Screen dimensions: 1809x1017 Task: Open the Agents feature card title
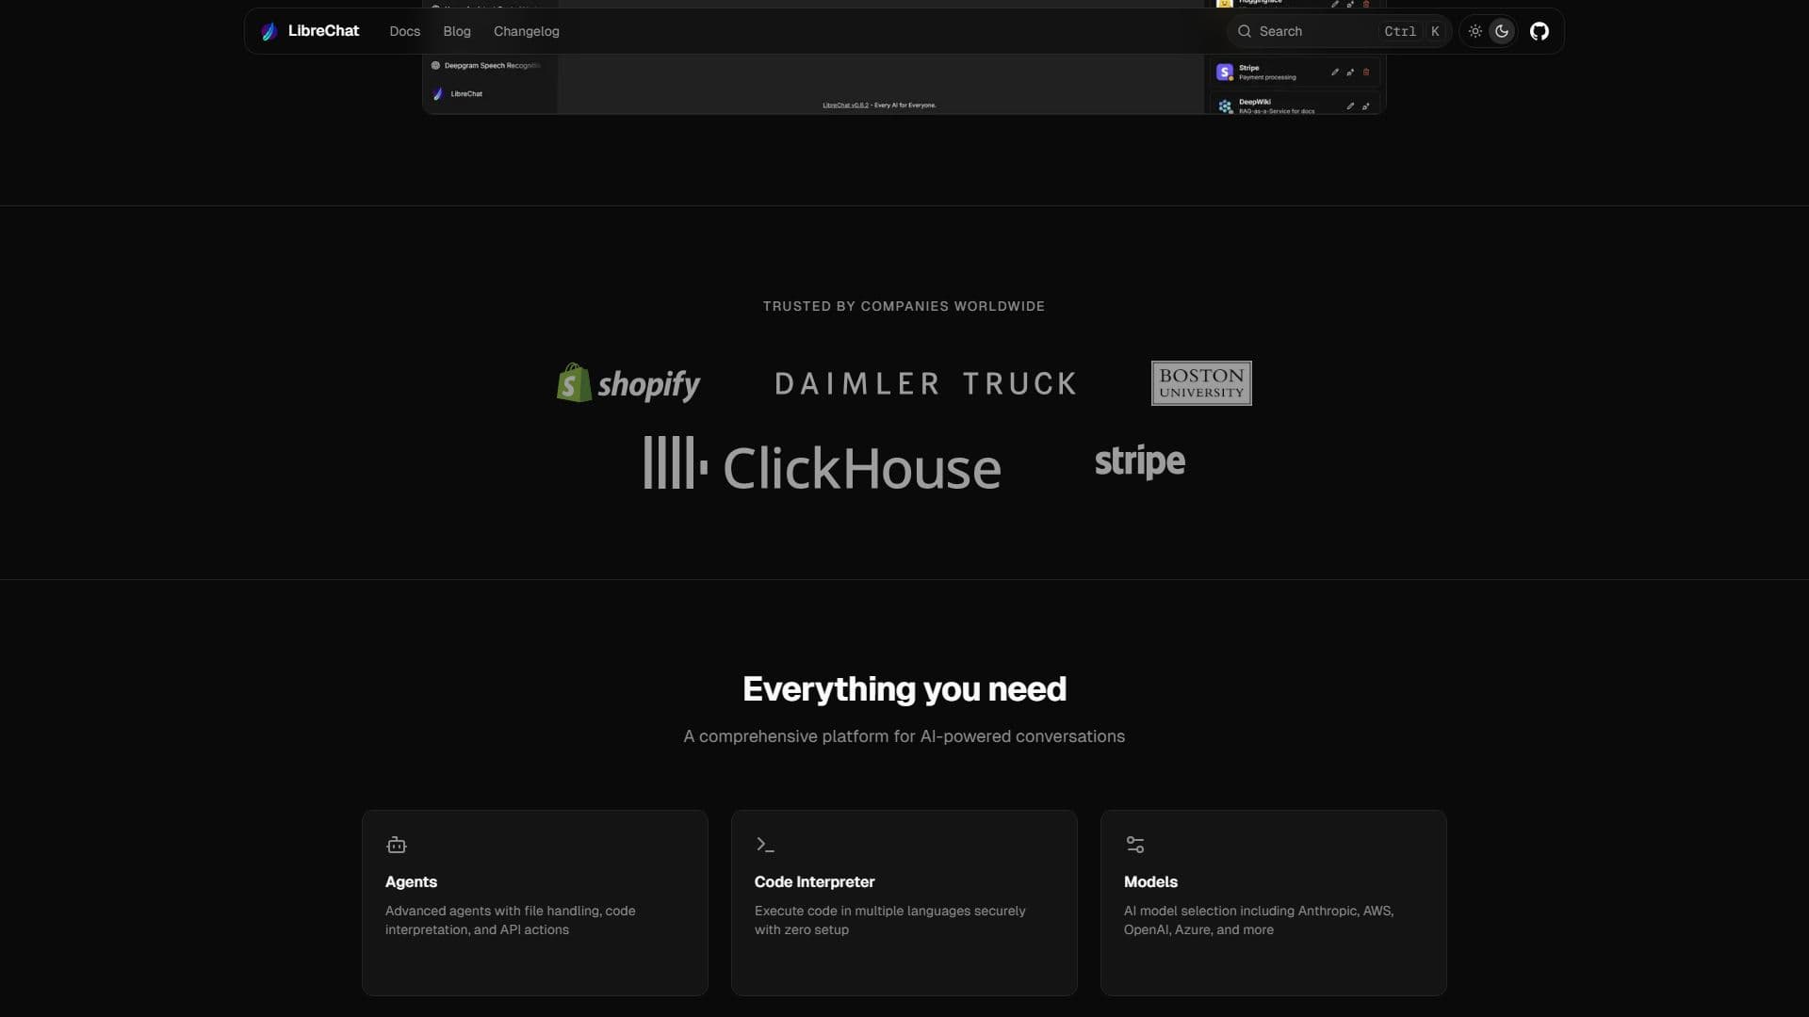pos(411,881)
